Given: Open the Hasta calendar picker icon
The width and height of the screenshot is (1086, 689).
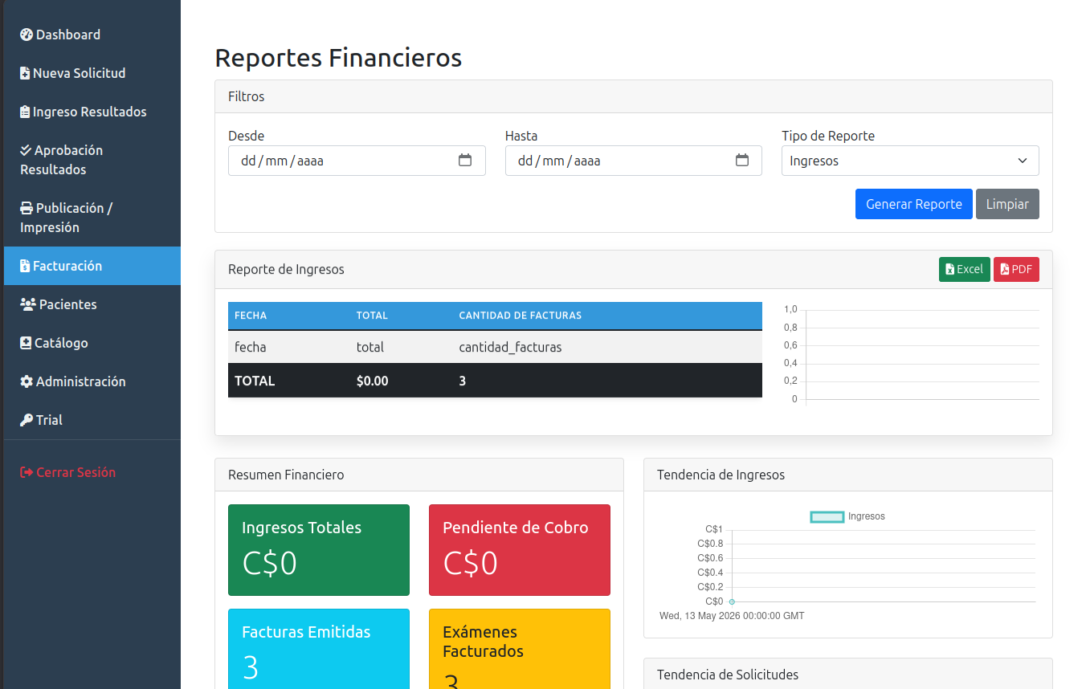Looking at the screenshot, I should point(742,160).
